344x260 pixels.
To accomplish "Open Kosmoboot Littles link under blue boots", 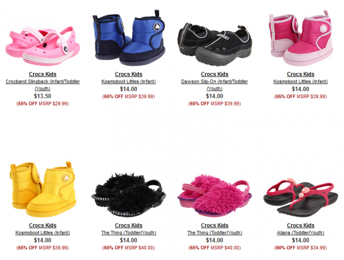I will (129, 82).
